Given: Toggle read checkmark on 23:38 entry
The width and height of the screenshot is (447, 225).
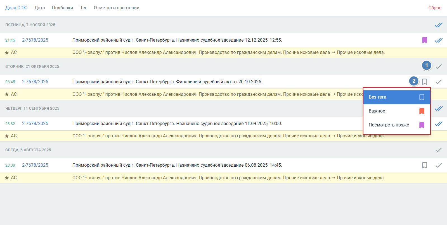Looking at the screenshot, I should pyautogui.click(x=438, y=165).
